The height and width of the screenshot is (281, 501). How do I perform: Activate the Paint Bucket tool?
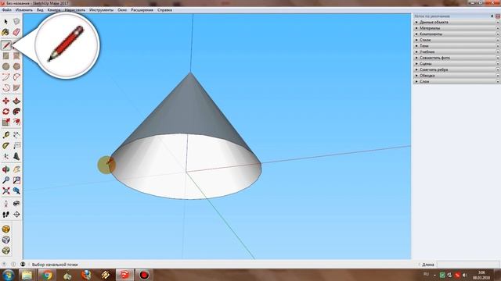(5, 32)
